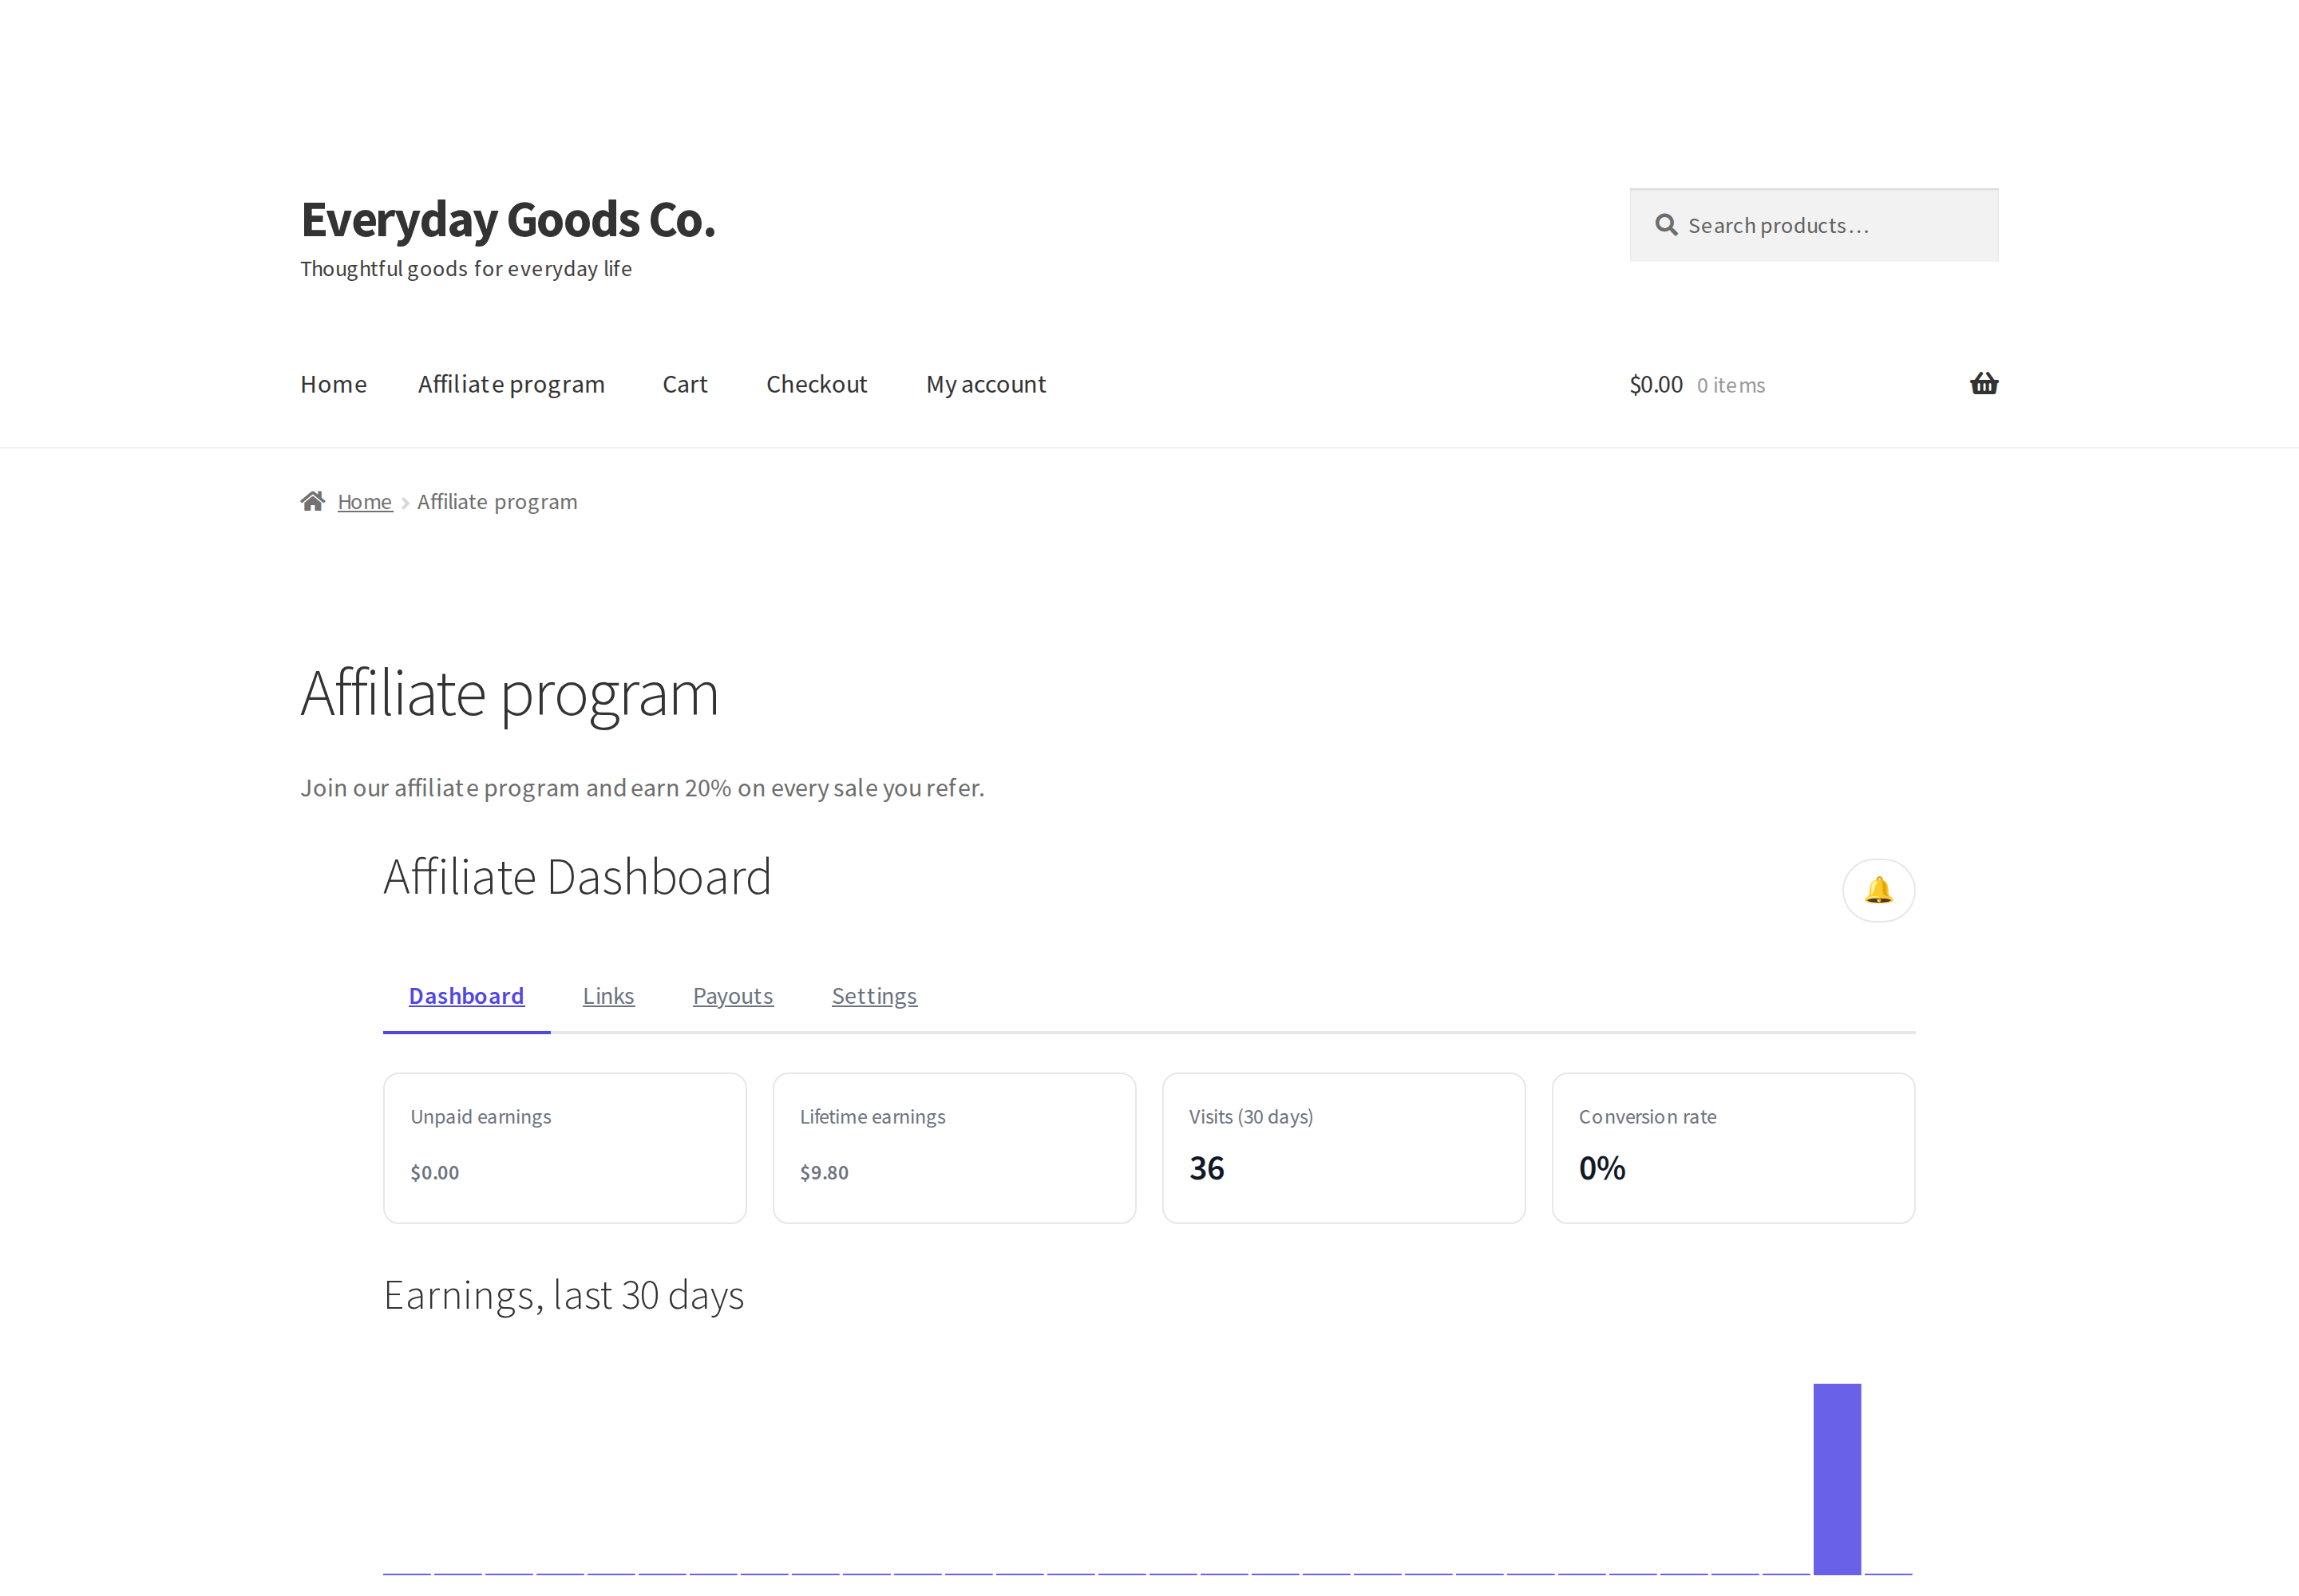This screenshot has width=2299, height=1596.
Task: Click the search magnifier icon
Action: (x=1666, y=225)
